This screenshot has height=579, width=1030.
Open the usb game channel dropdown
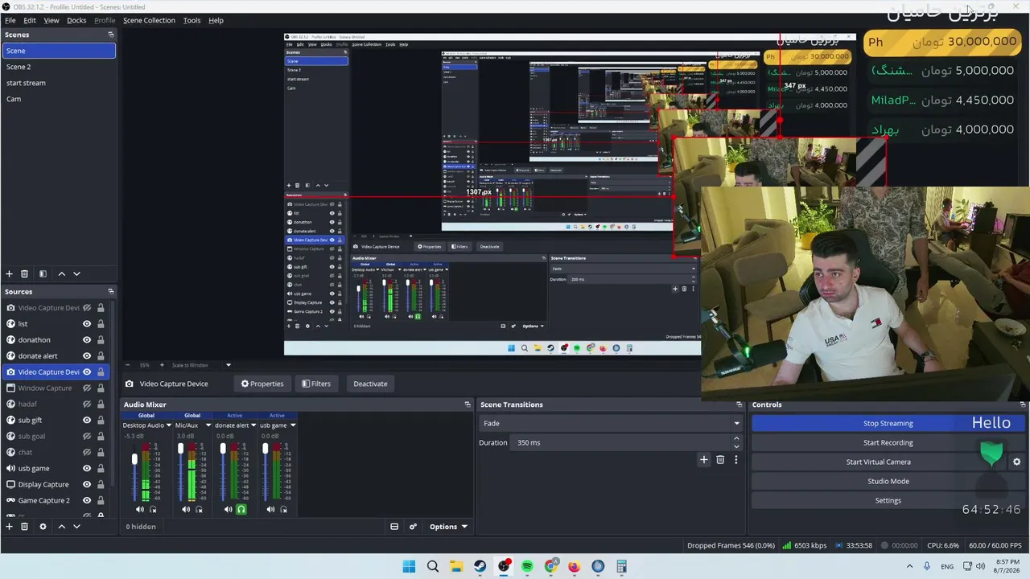pos(292,425)
